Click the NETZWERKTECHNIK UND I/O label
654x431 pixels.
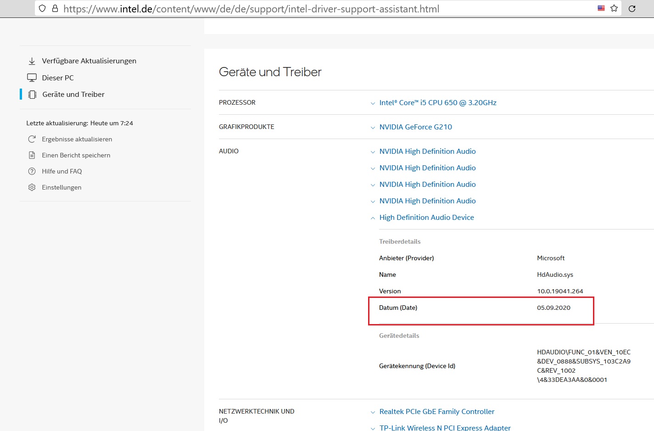pos(257,416)
